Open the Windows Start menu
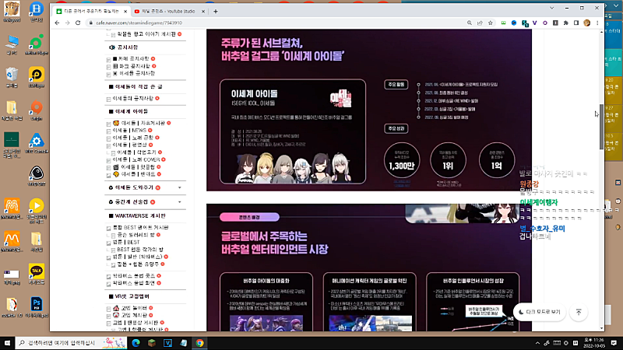 coord(7,343)
